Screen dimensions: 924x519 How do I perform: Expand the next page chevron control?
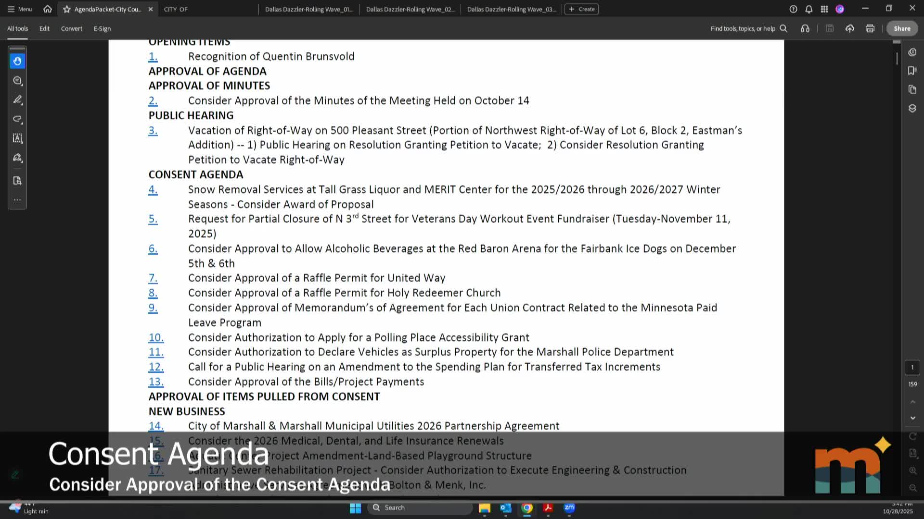pyautogui.click(x=912, y=418)
